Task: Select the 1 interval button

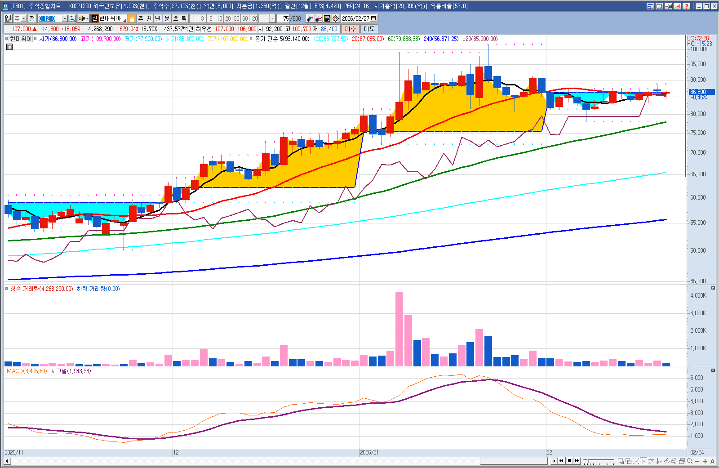Action: (x=194, y=18)
